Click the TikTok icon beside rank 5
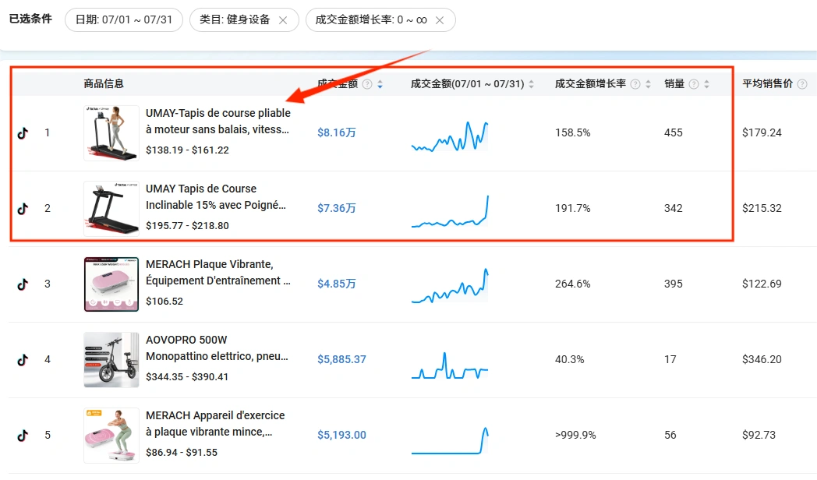The height and width of the screenshot is (480, 817). point(23,435)
